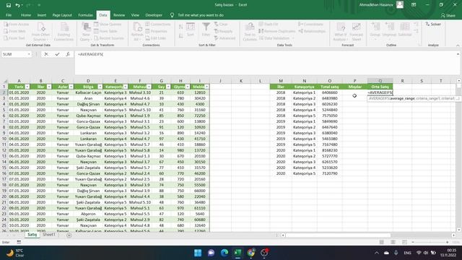Click the Solver button in Analyze group
The height and width of the screenshot is (260, 462).
point(433,24)
